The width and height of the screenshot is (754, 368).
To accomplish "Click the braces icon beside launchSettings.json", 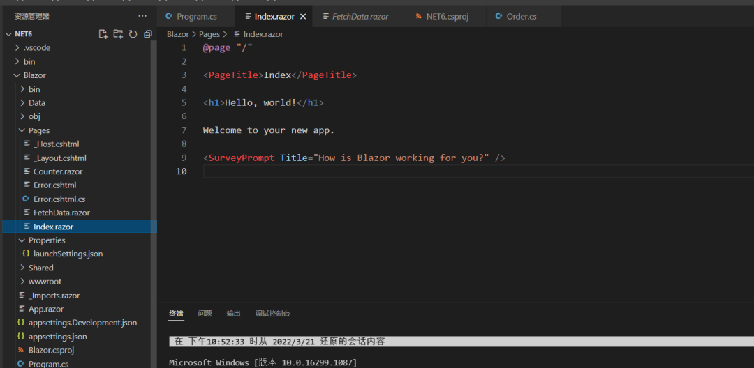I will click(x=26, y=253).
